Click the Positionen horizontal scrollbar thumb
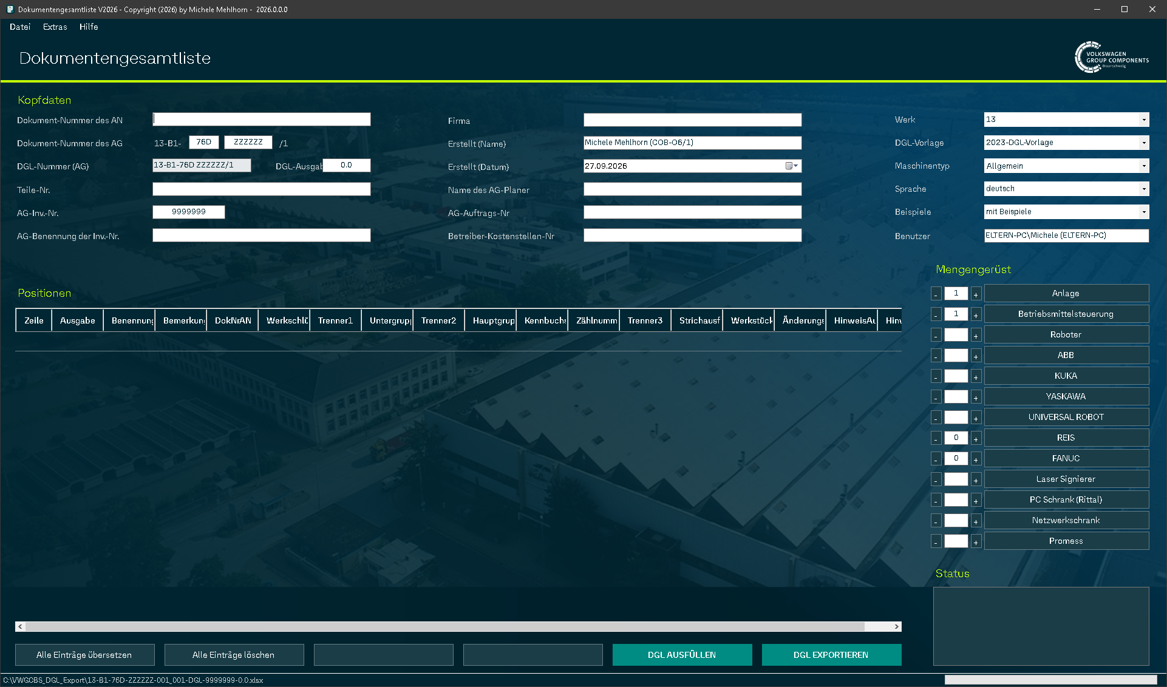The image size is (1167, 687). coord(445,626)
